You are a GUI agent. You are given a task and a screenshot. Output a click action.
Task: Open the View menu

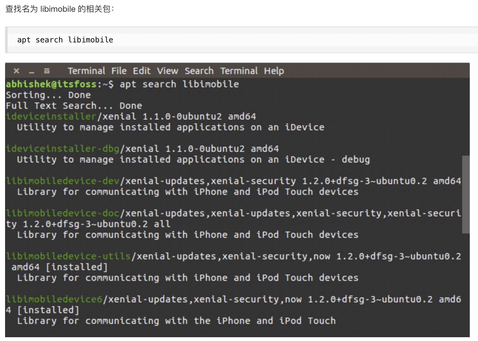pyautogui.click(x=167, y=71)
